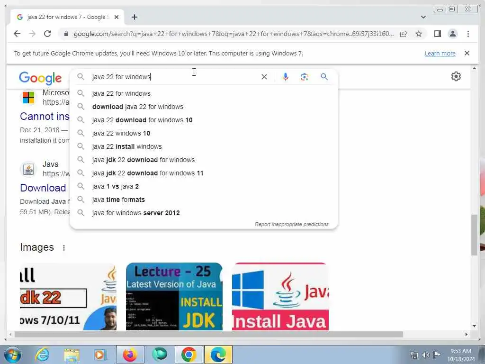Submit search with the blue magnifier
Image resolution: width=485 pixels, height=364 pixels.
(324, 76)
